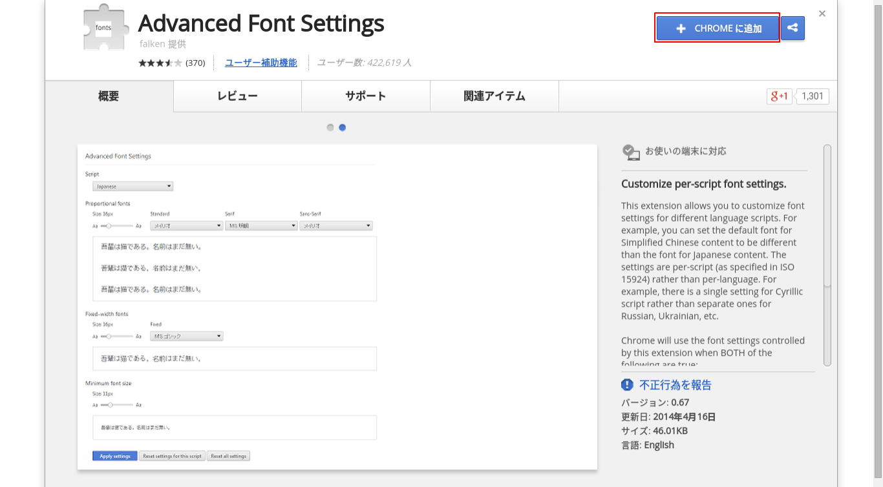Click the description panel scrollbar
The width and height of the screenshot is (883, 487).
point(827,255)
